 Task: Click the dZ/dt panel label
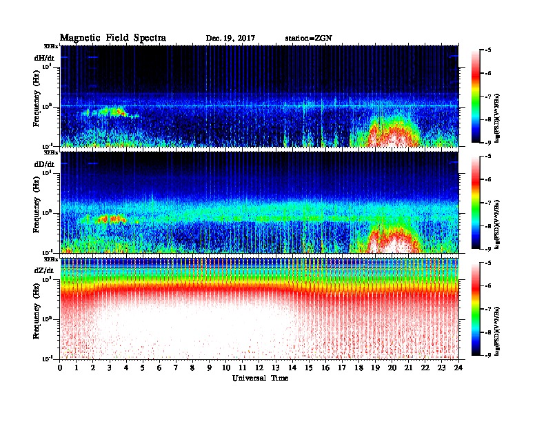(x=44, y=270)
